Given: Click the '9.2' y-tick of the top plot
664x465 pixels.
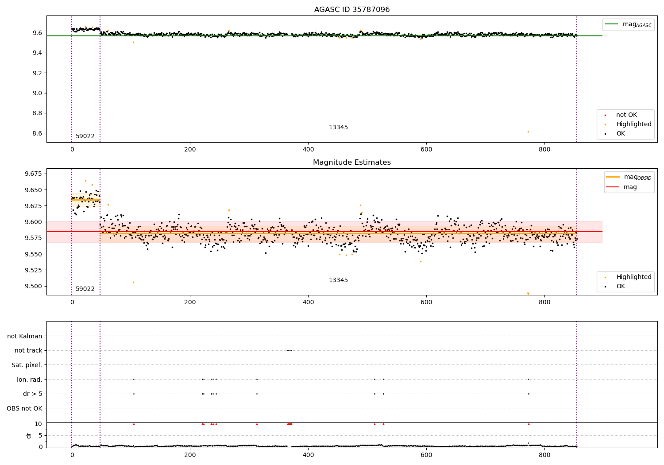Looking at the screenshot, I should (x=37, y=73).
